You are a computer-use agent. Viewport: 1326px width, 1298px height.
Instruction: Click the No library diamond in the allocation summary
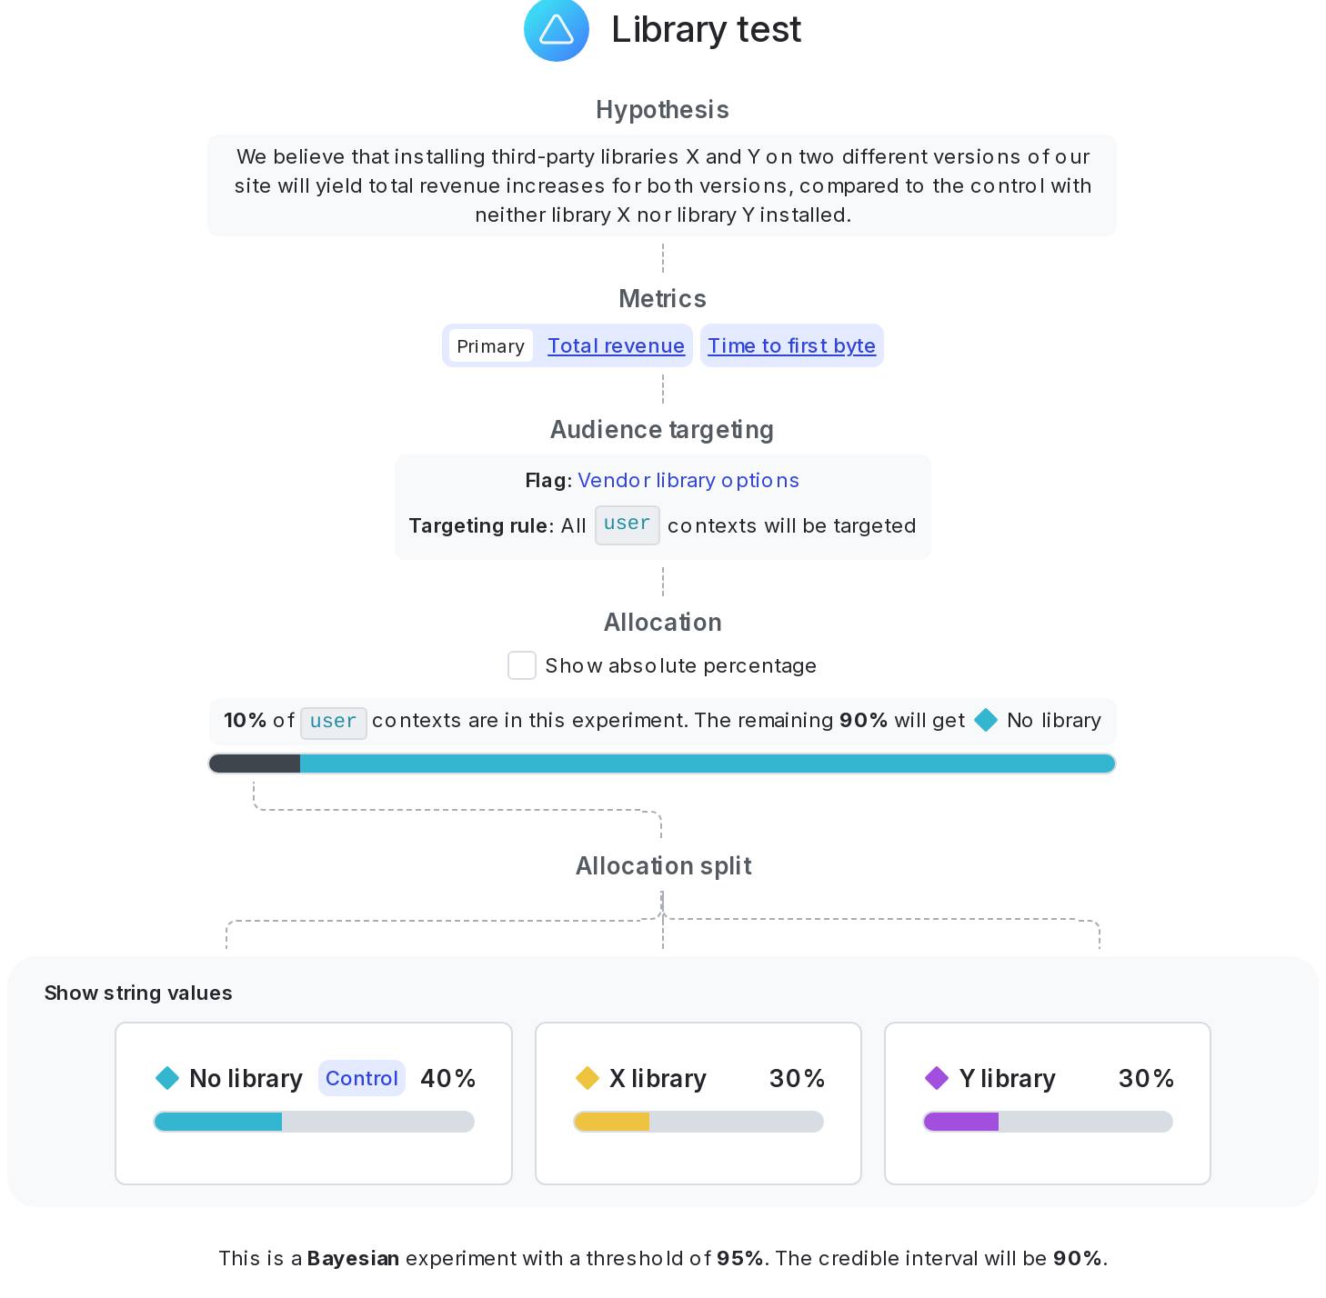985,720
